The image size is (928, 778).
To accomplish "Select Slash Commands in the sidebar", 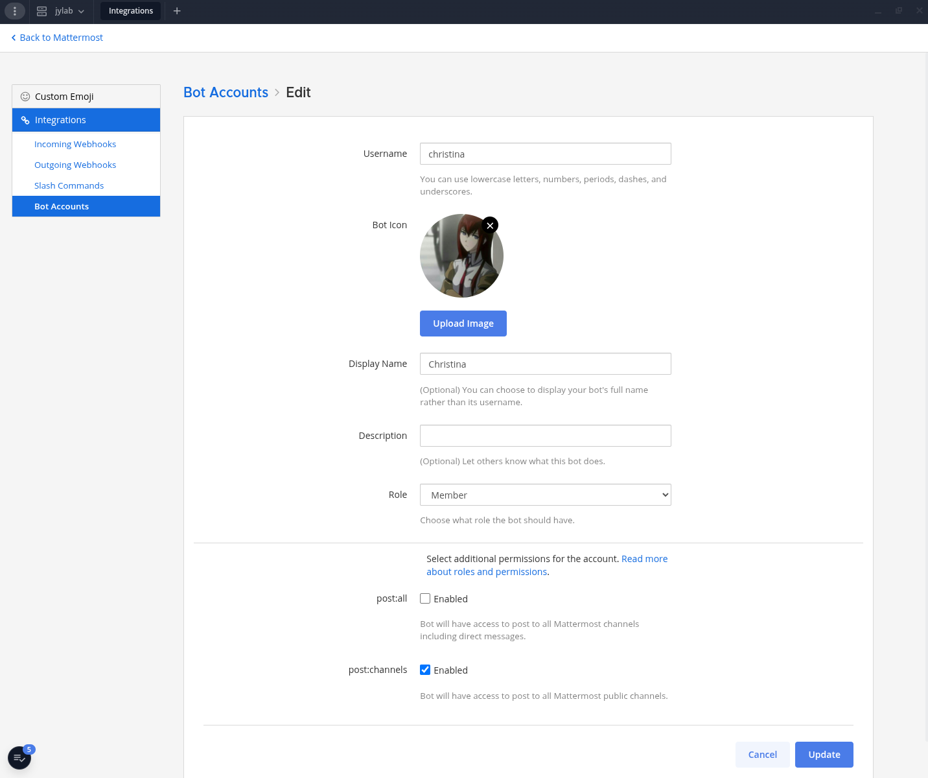I will (69, 185).
